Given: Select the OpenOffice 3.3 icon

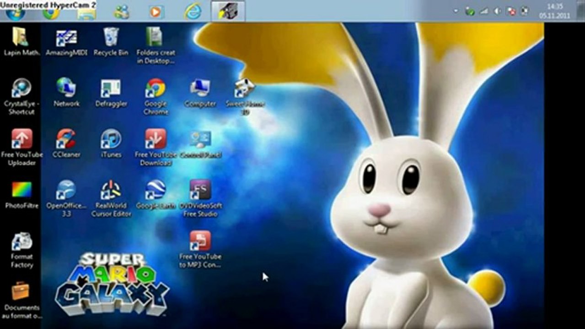Looking at the screenshot, I should click(66, 198).
